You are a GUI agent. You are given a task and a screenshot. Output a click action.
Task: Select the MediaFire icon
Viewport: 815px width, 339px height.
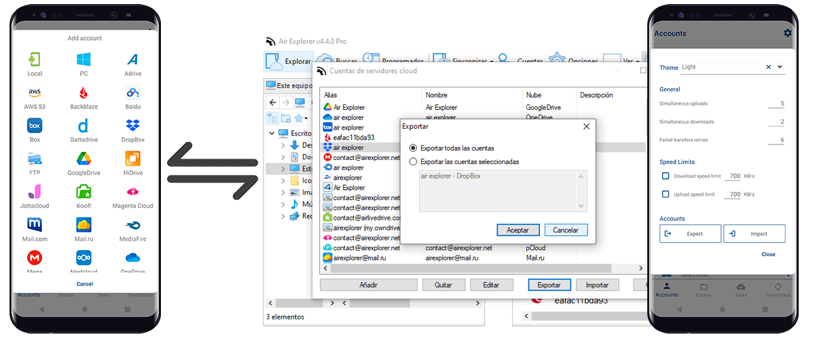132,224
